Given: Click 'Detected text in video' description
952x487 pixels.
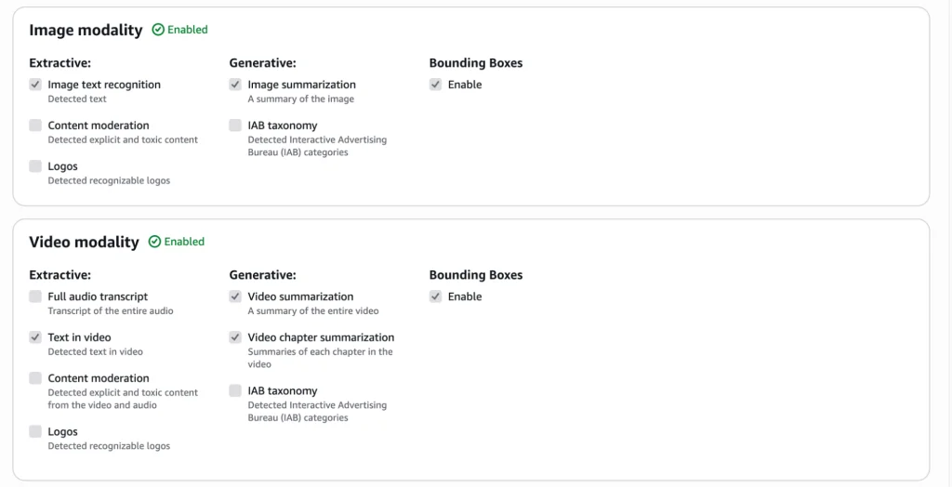Looking at the screenshot, I should point(96,351).
